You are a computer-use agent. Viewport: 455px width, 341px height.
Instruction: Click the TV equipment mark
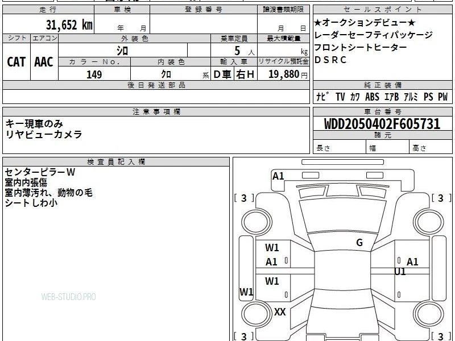(x=340, y=97)
